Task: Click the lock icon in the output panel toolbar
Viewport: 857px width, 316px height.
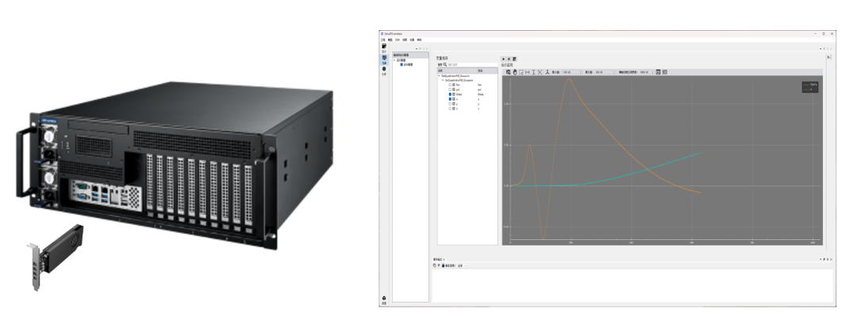Action: pos(444,265)
